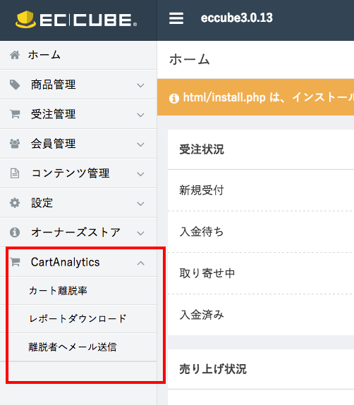Click the home house icon

(x=15, y=55)
